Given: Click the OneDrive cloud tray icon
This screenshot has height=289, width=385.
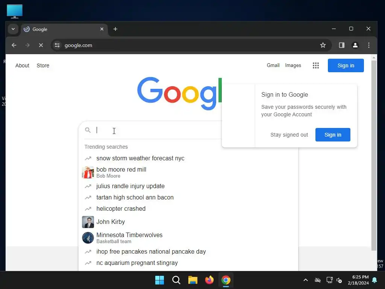Looking at the screenshot, I should pos(317,280).
